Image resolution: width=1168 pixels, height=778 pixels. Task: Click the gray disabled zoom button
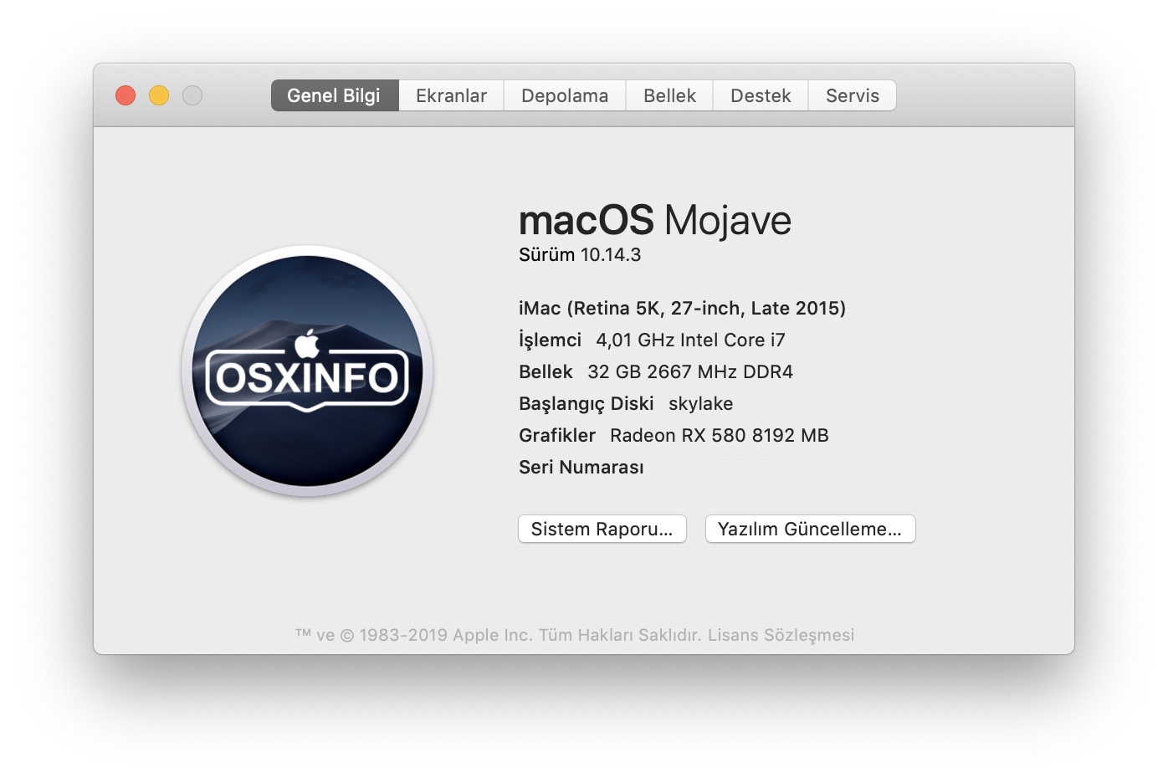pos(192,95)
